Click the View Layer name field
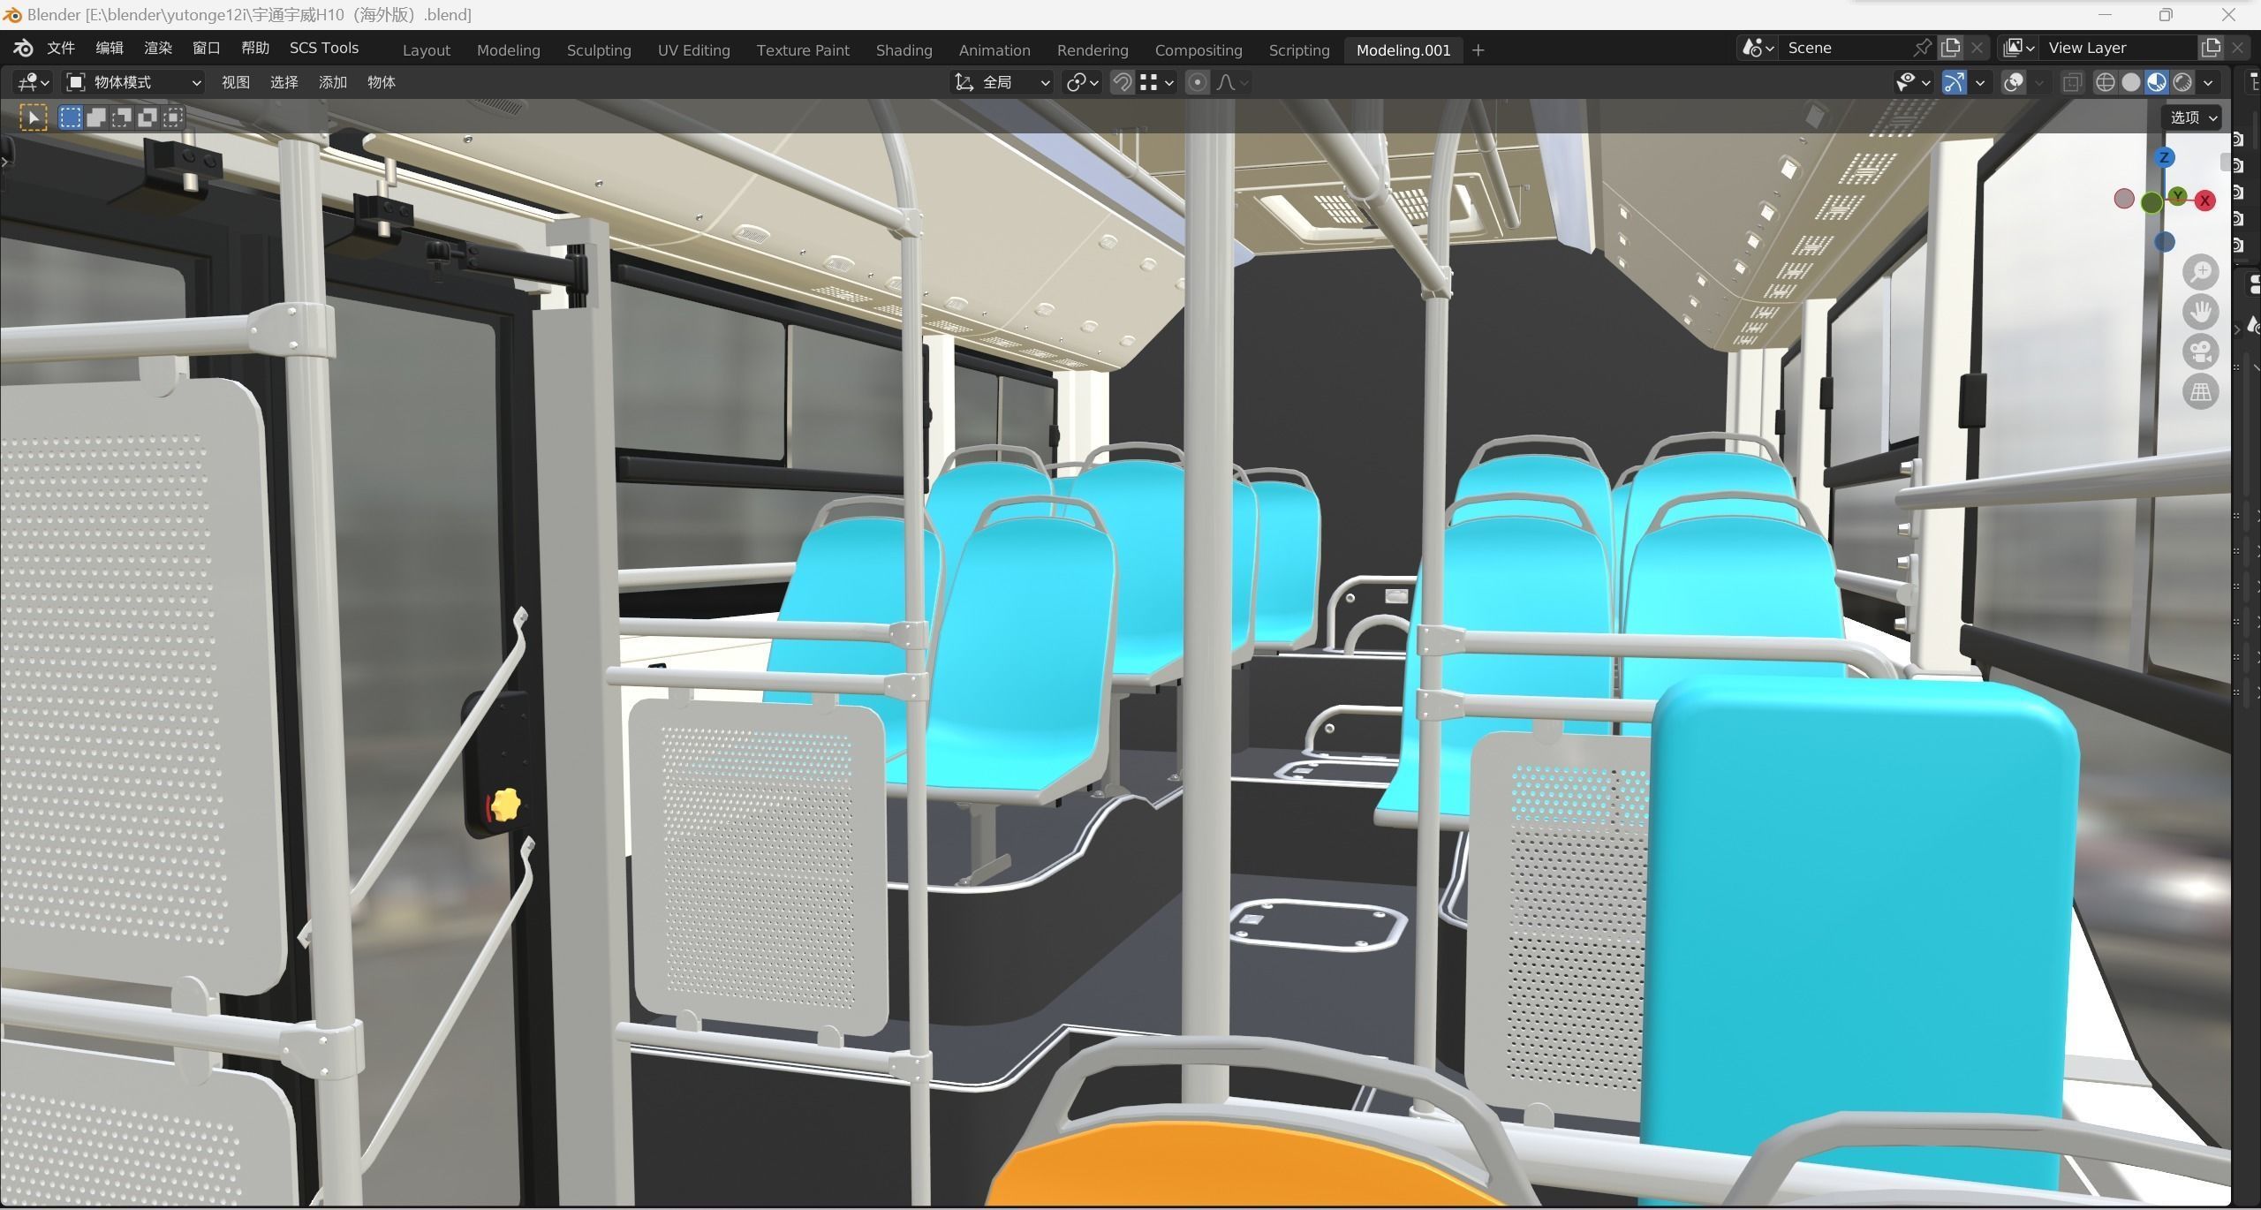The image size is (2261, 1210). 2118,48
